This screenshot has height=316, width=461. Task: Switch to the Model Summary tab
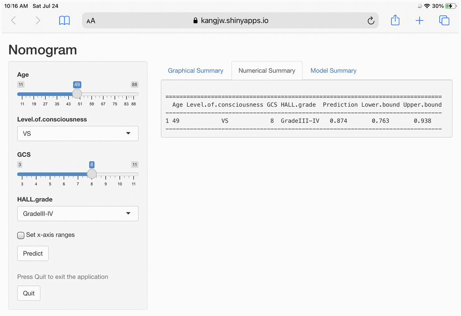[x=333, y=71]
